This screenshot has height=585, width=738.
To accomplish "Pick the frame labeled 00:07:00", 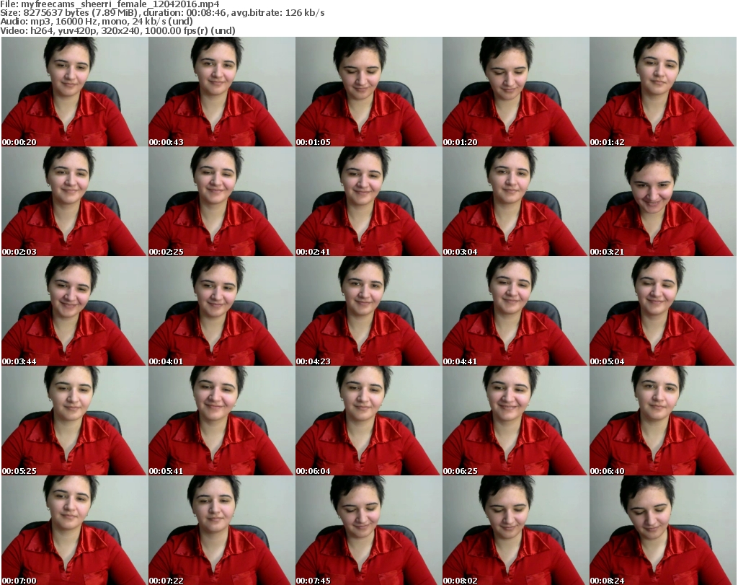I will coord(74,530).
